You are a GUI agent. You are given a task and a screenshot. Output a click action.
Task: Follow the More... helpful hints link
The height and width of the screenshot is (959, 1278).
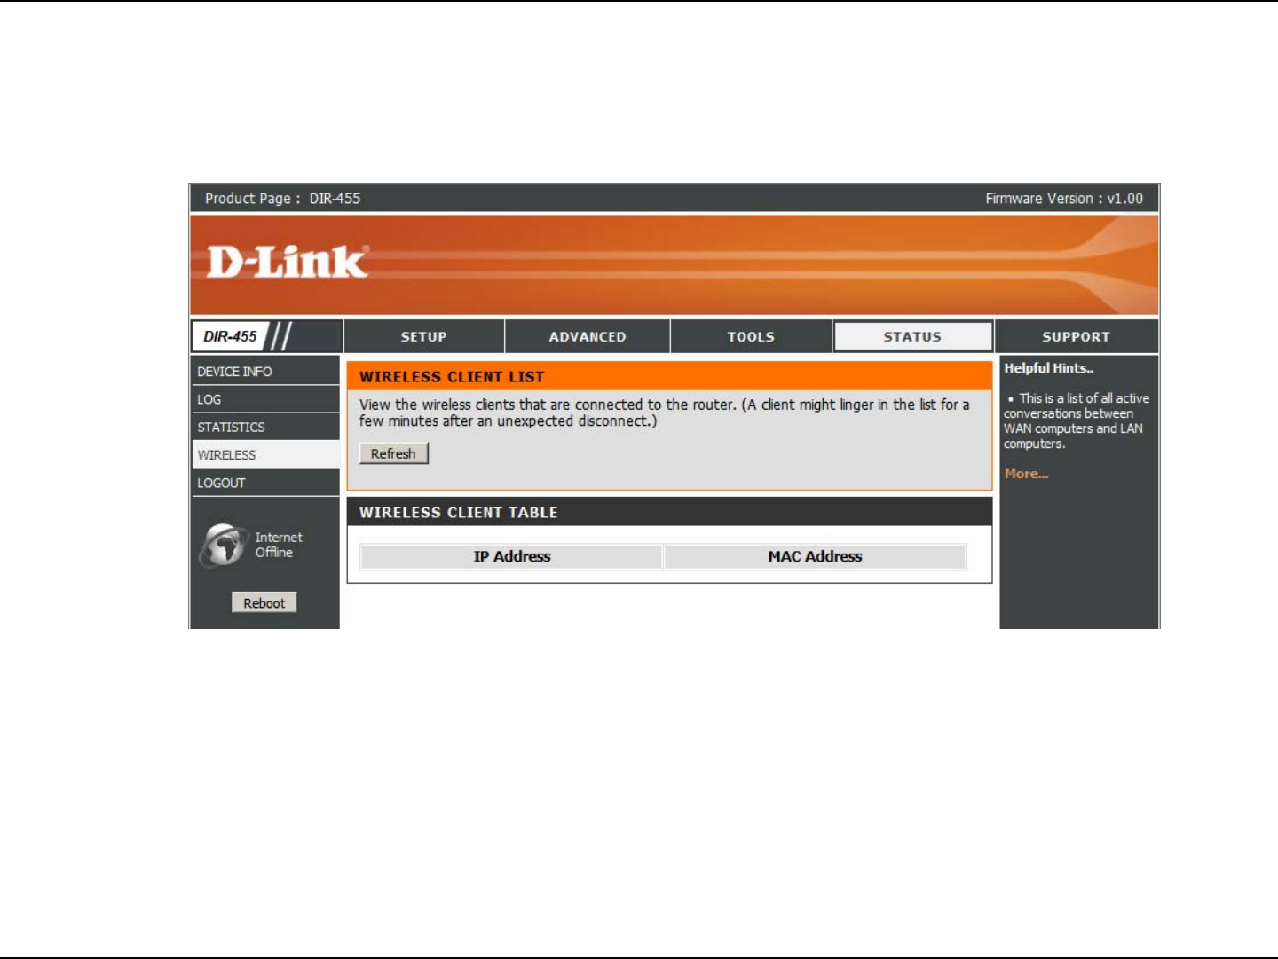coord(1026,474)
